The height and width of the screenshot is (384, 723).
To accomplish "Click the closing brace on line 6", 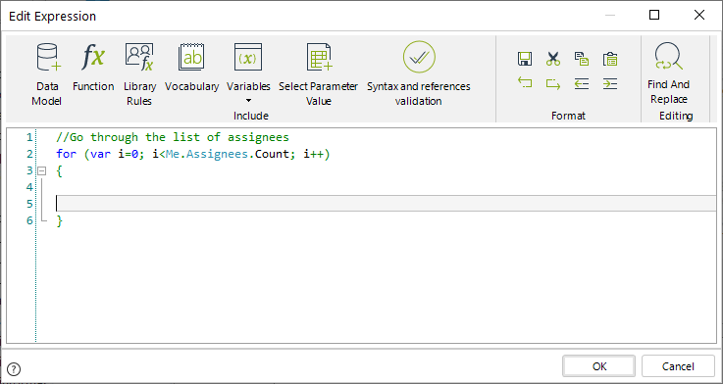I will 59,221.
